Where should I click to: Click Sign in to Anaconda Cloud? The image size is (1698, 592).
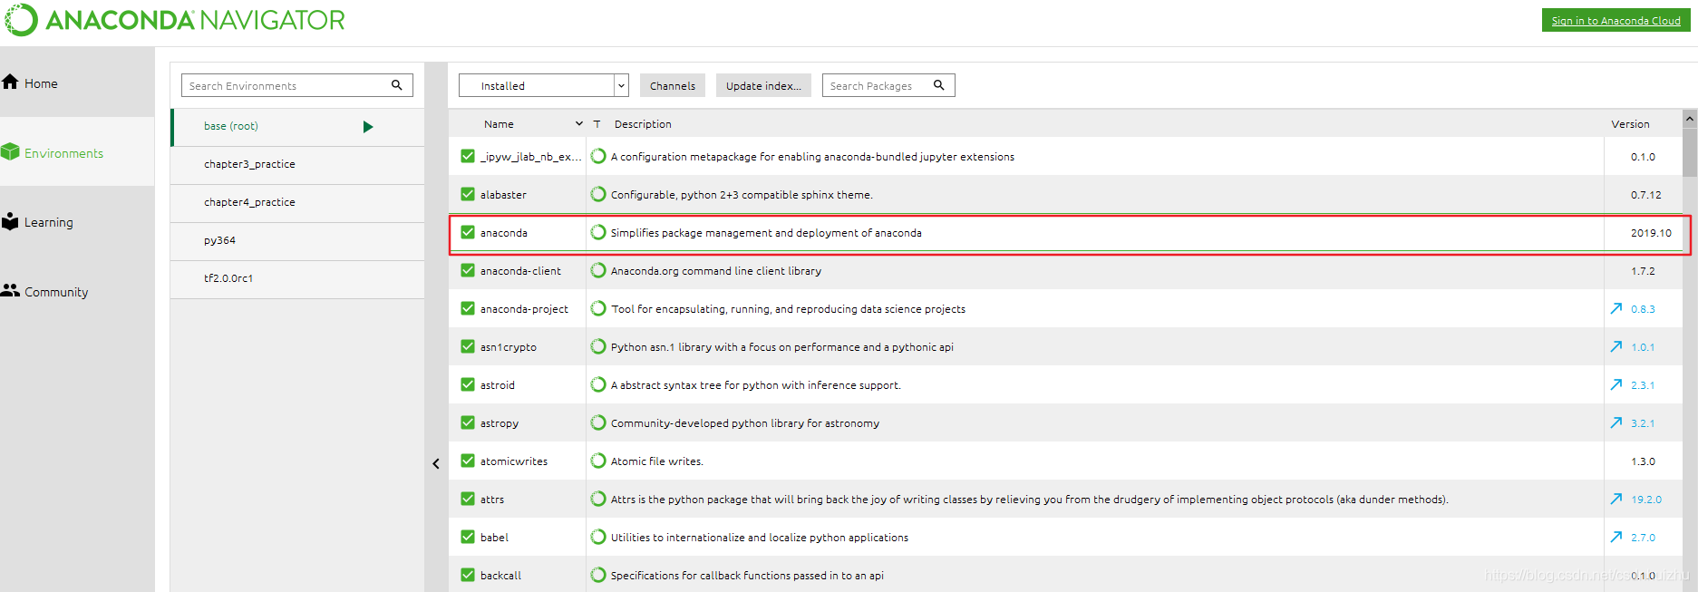pyautogui.click(x=1616, y=20)
